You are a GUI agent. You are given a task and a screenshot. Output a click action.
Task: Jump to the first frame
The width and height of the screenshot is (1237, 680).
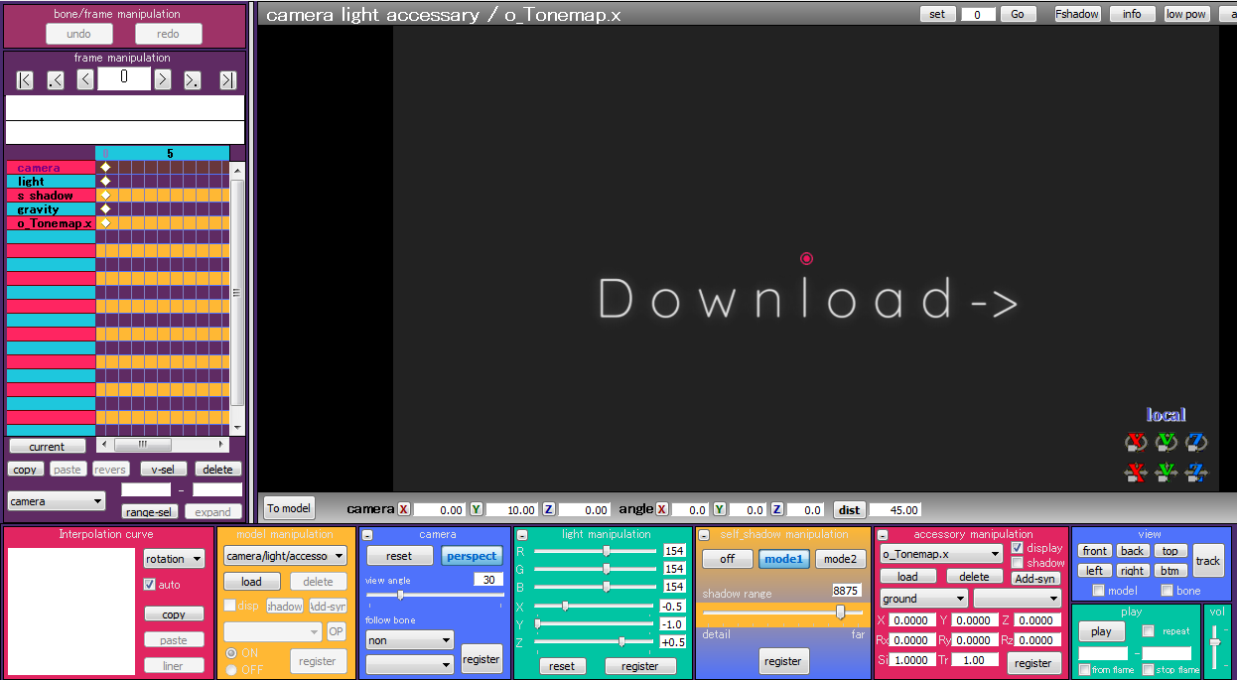pos(25,80)
